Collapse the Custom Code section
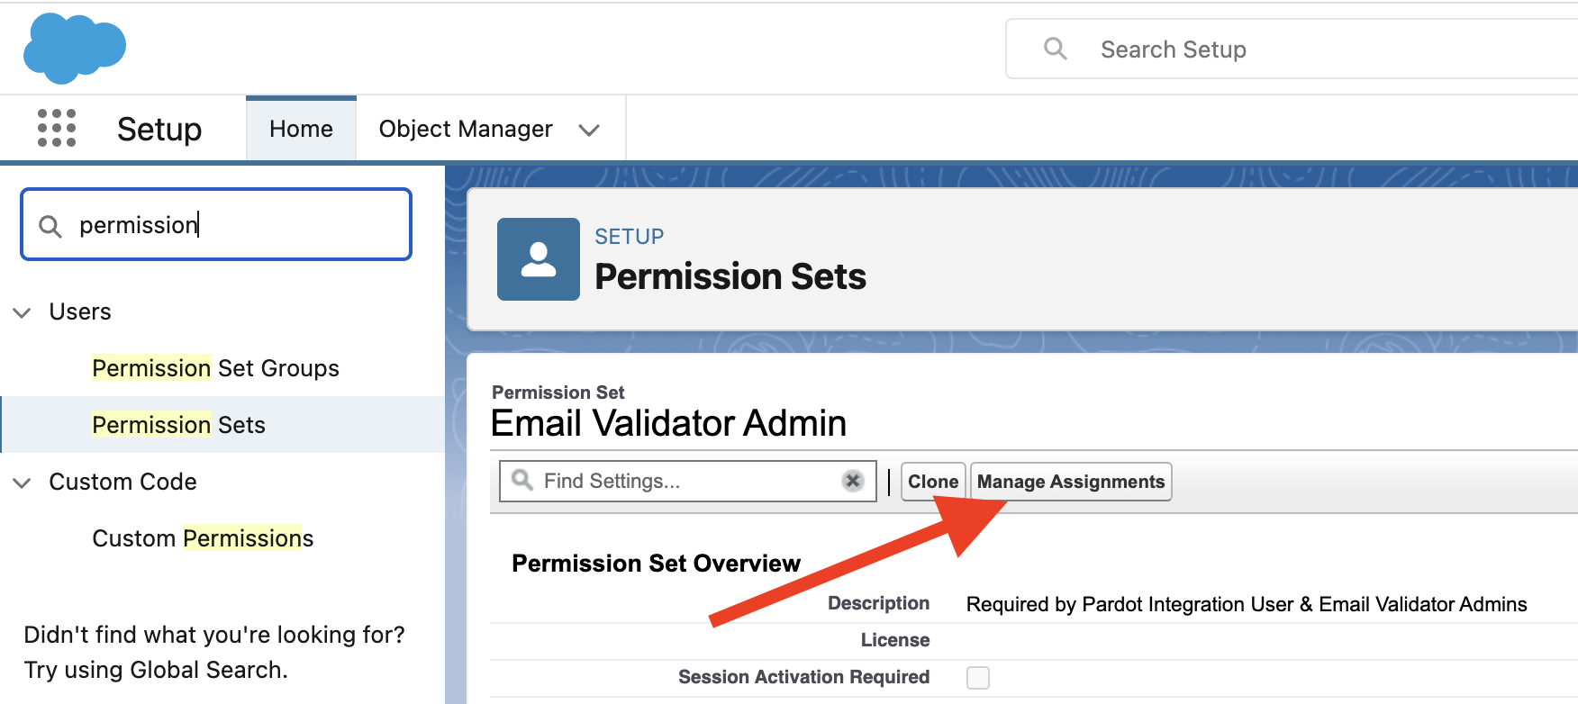 (22, 482)
